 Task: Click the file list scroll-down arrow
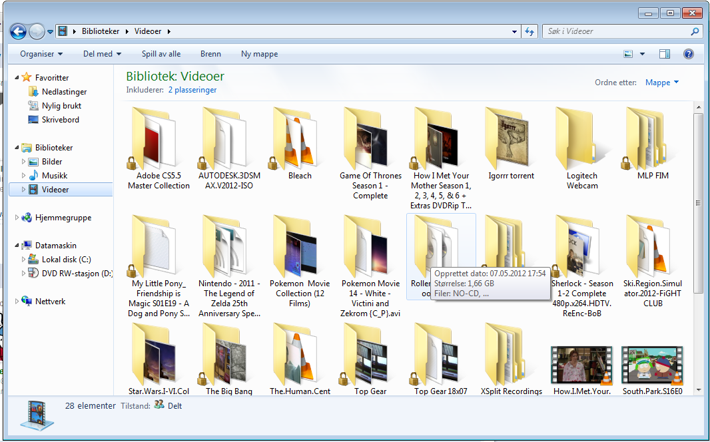click(699, 390)
